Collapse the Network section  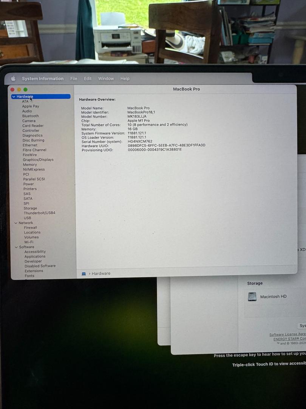pos(16,223)
